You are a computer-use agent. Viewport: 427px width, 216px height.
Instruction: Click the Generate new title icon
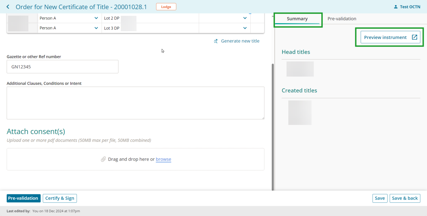(216, 41)
